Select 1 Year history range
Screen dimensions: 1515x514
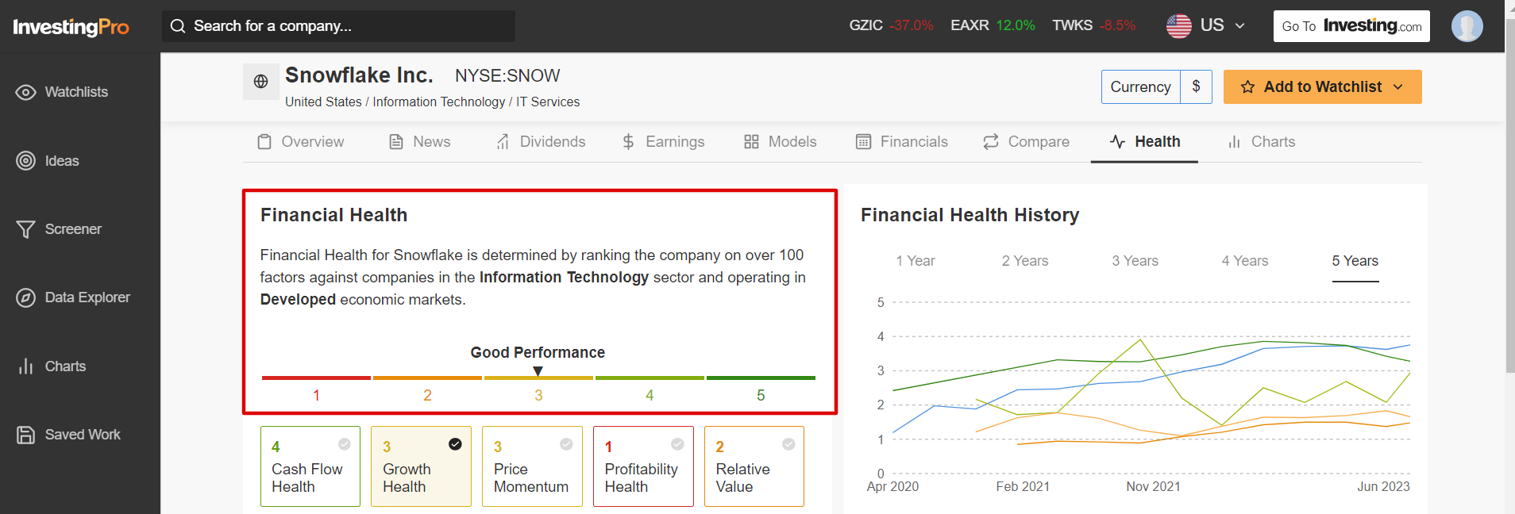click(916, 261)
